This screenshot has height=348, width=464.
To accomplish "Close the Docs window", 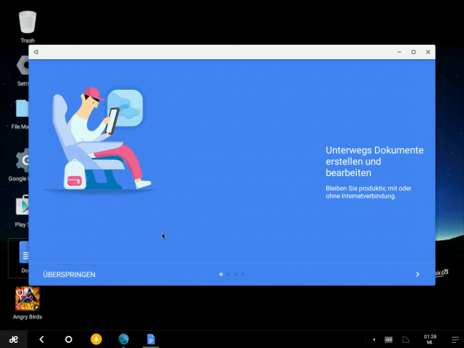I will point(428,52).
